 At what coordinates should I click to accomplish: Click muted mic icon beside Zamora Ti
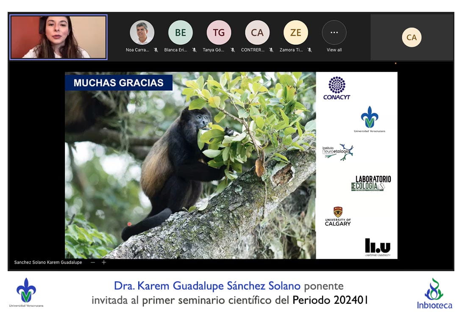[309, 50]
